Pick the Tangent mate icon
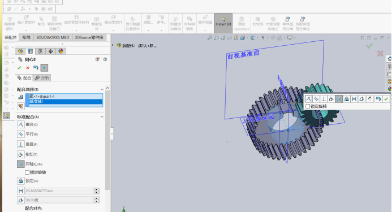The image size is (392, 212). click(x=21, y=154)
